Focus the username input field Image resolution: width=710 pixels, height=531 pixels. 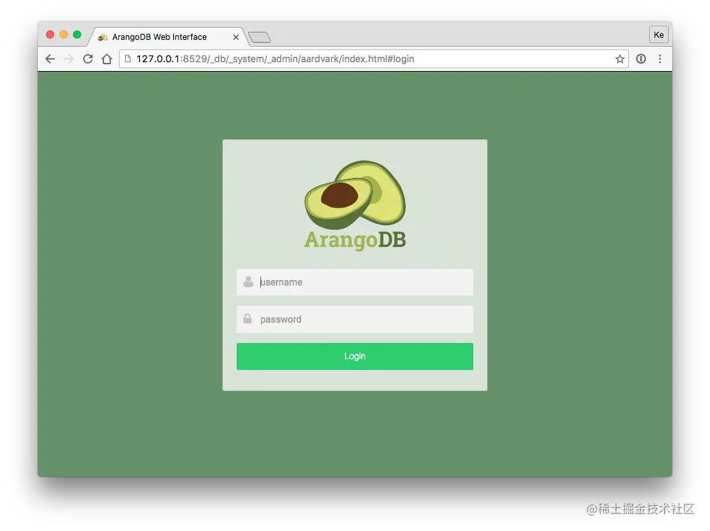click(355, 282)
